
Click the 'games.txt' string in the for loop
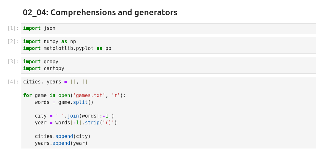(89, 95)
